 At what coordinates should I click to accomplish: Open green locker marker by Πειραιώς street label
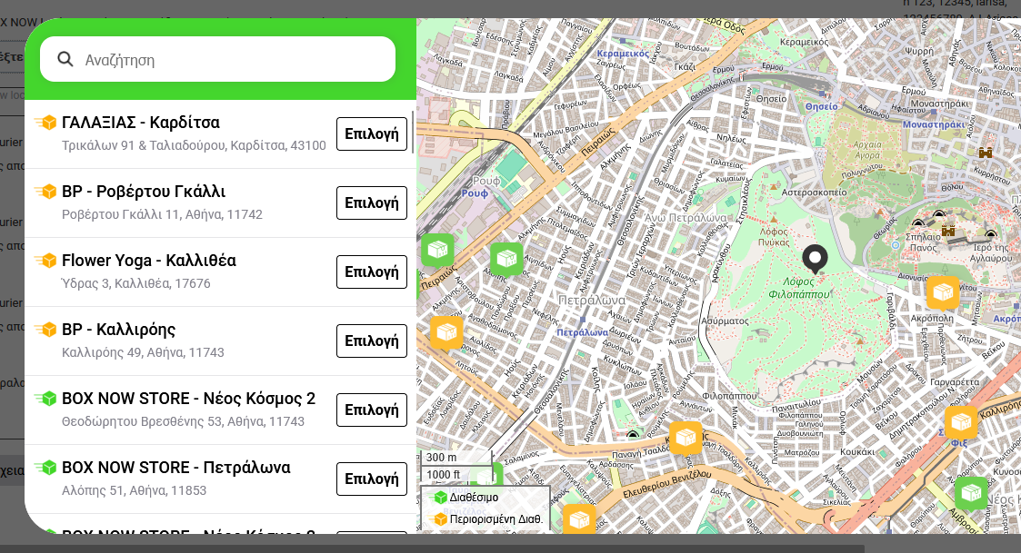(x=437, y=251)
